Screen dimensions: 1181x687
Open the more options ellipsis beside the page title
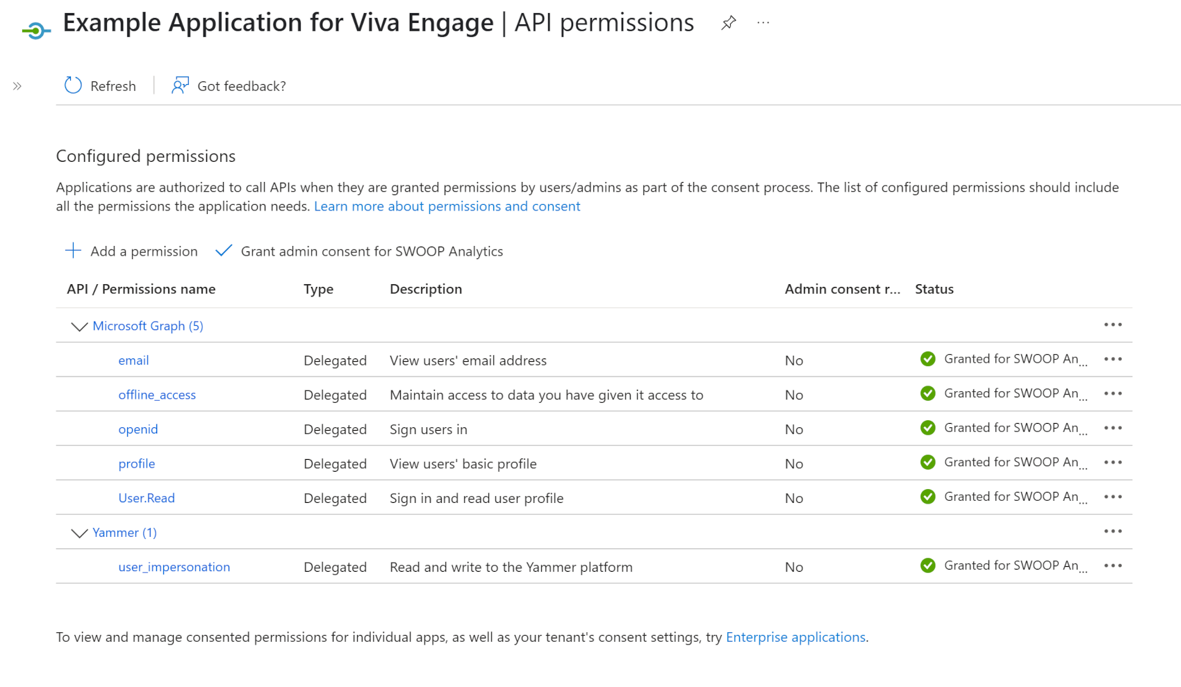tap(763, 23)
